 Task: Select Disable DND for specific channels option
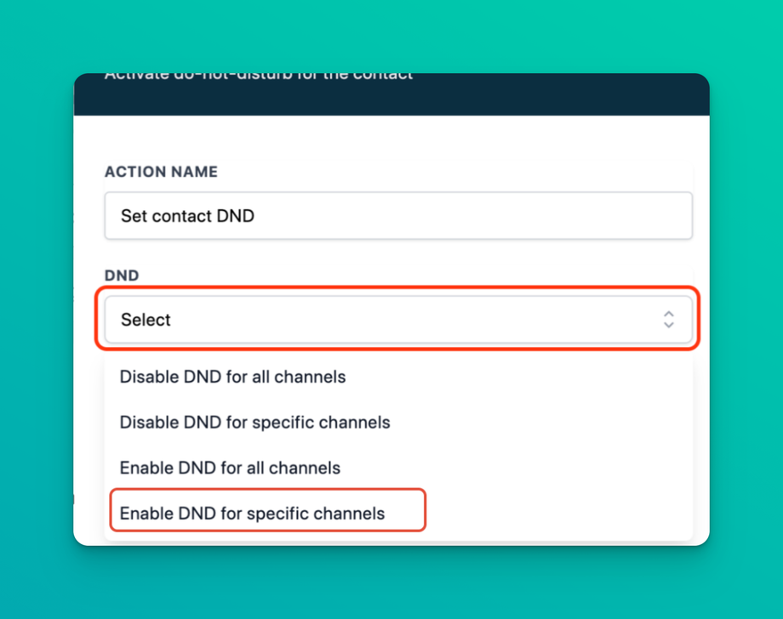(x=254, y=423)
